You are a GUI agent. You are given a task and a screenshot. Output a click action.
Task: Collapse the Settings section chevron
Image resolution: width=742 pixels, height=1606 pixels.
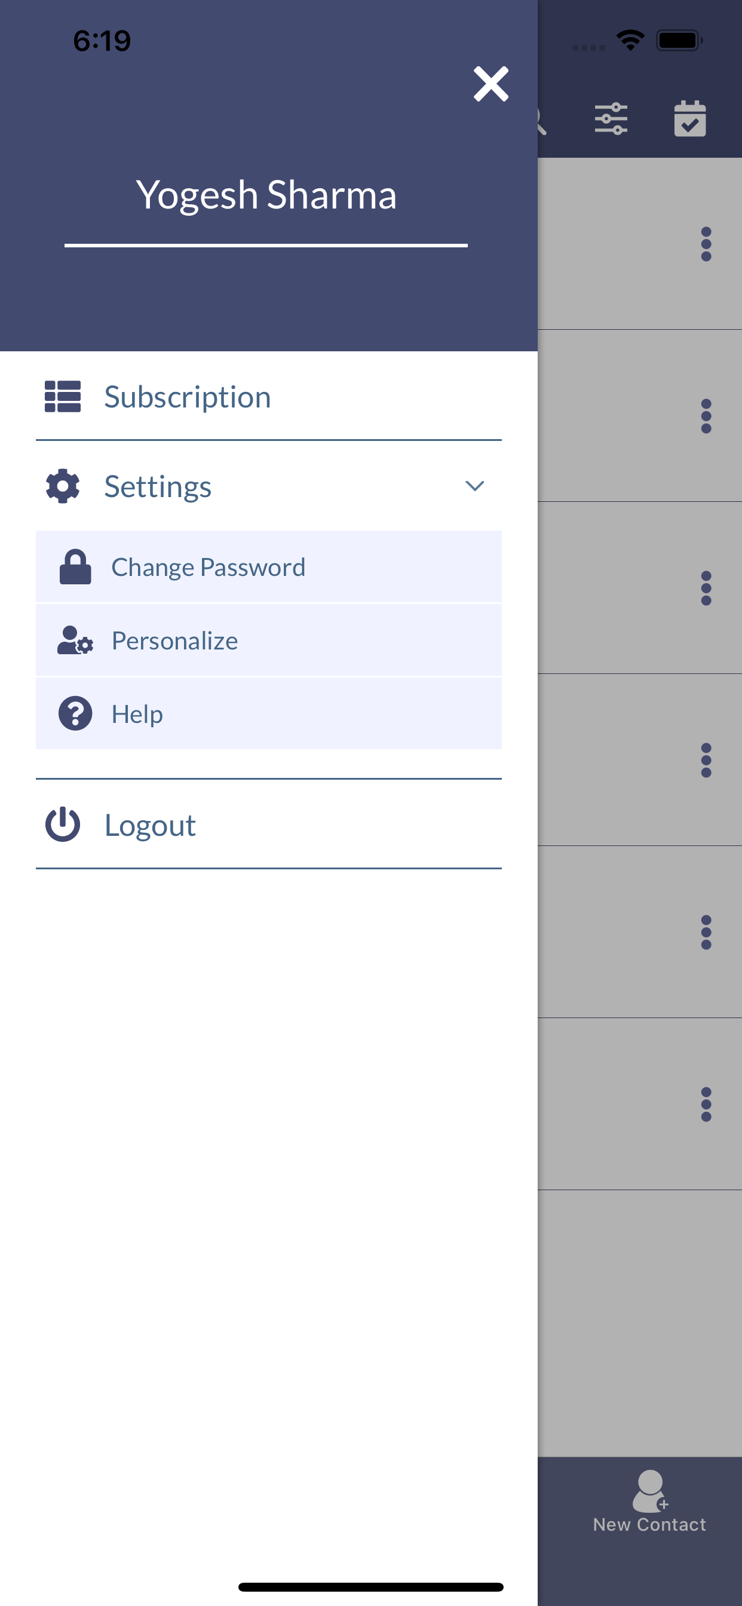coord(475,486)
